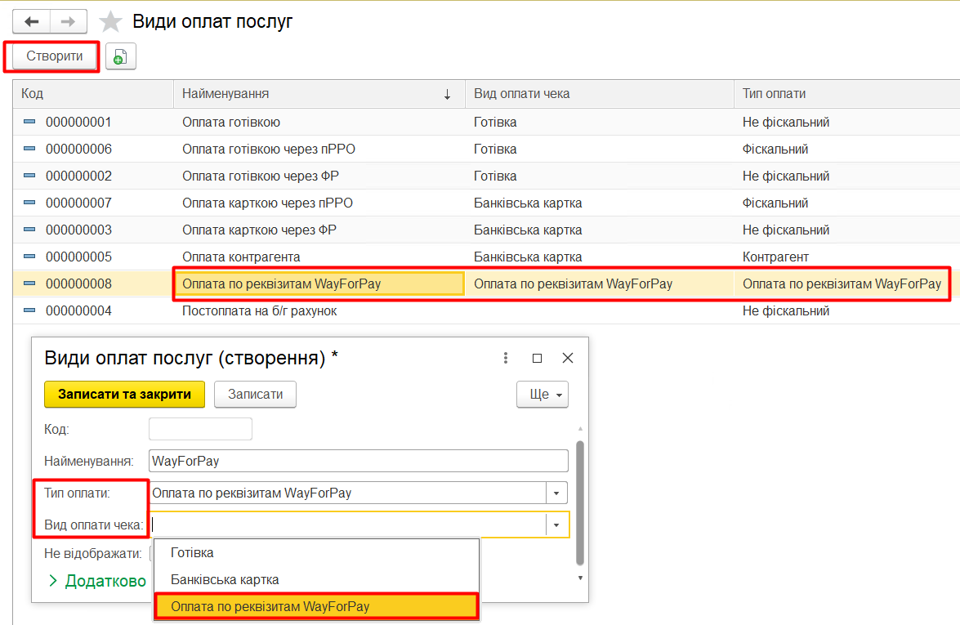Open the Ще menu button
Image resolution: width=960 pixels, height=625 pixels.
click(542, 394)
